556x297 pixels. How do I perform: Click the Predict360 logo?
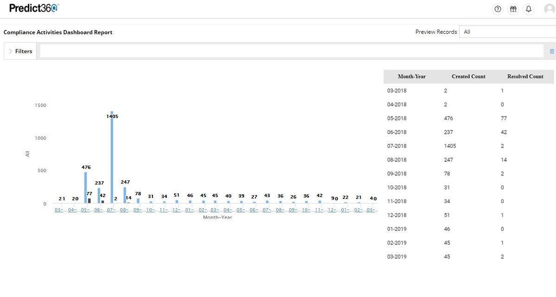(34, 8)
